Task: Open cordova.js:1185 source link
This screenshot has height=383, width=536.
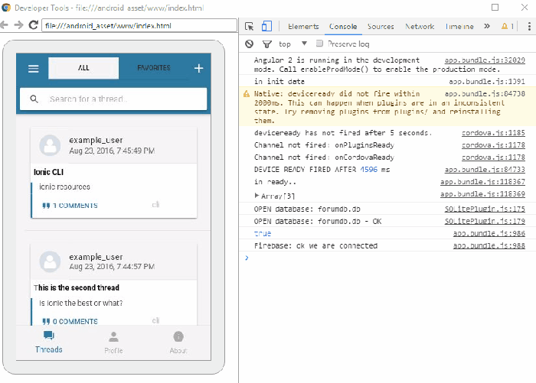Action: [x=493, y=133]
